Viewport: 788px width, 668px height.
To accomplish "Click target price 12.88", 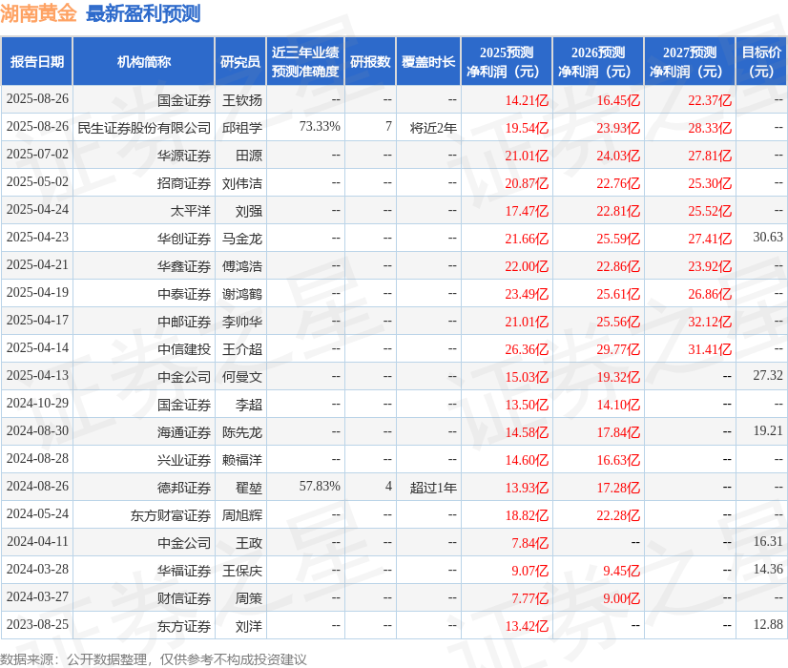I will pyautogui.click(x=768, y=624).
